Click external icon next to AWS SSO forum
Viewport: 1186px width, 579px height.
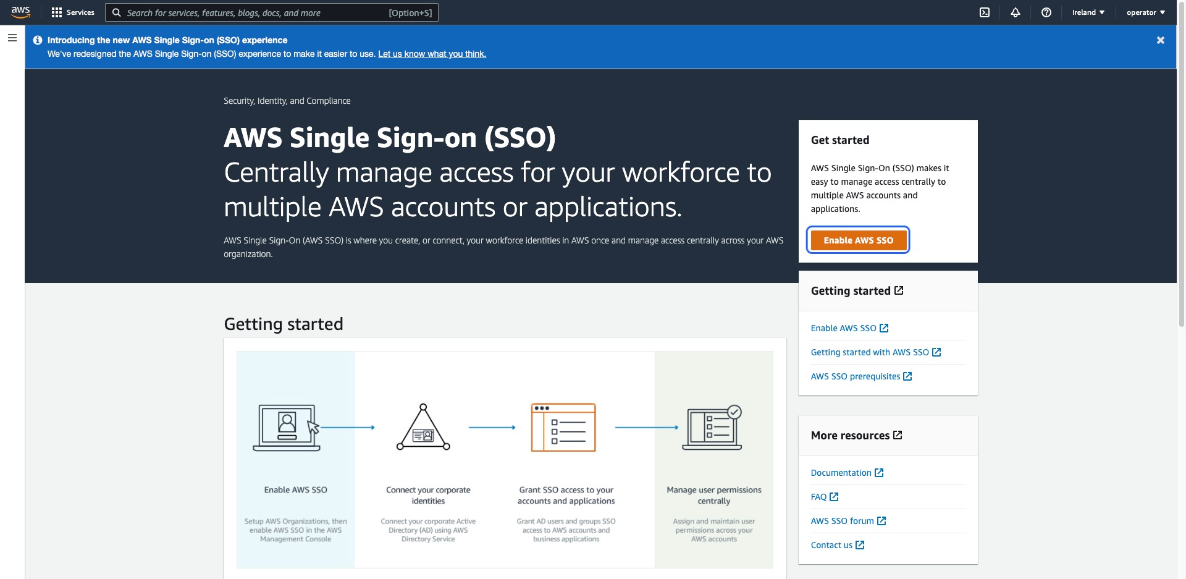tap(881, 520)
